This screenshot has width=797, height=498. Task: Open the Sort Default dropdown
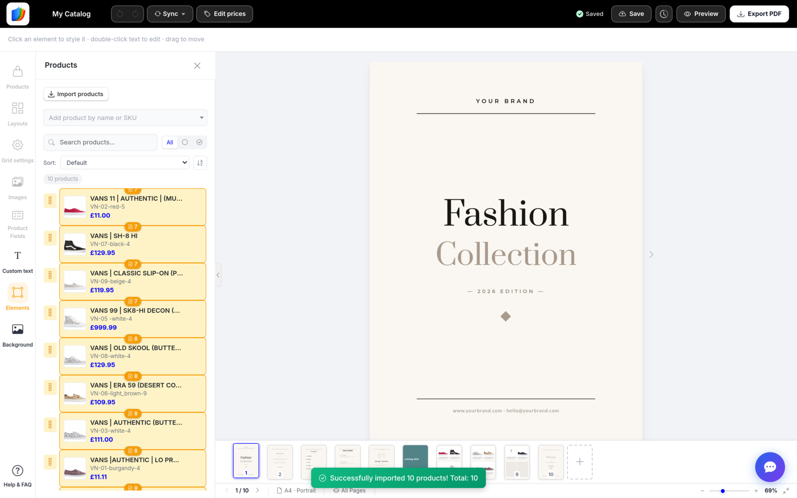click(125, 163)
